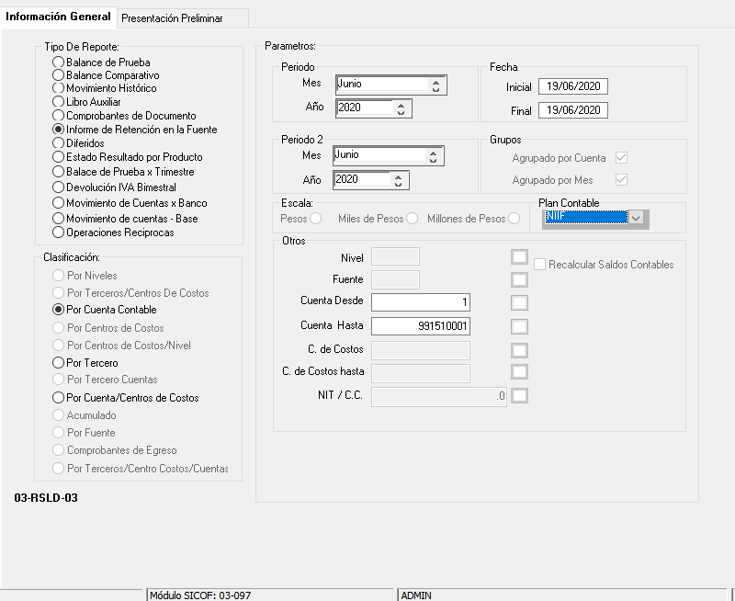Viewport: 735px width, 601px height.
Task: Click lookup box beside Fuente field
Action: [x=520, y=279]
